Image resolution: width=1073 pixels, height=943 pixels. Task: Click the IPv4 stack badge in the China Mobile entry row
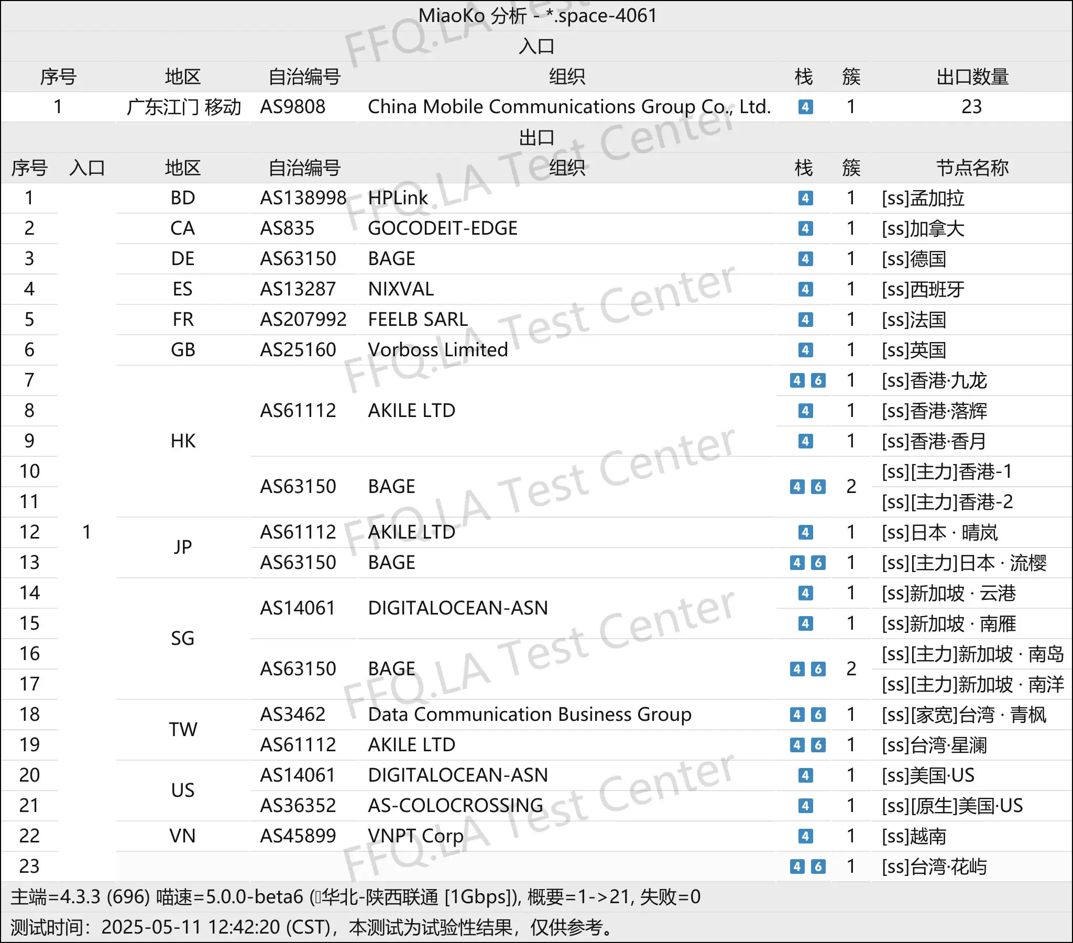coord(805,107)
